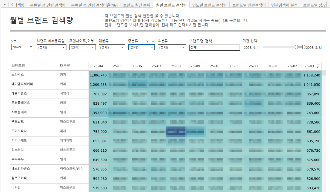This screenshot has width=330, height=192.
Task: Open the 연도별 브랜드 검색량 tab
Action: (209, 5)
